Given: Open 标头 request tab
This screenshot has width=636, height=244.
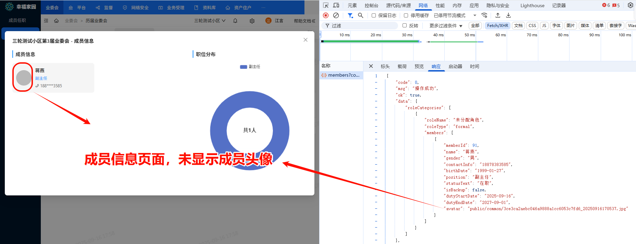Looking at the screenshot, I should point(385,66).
